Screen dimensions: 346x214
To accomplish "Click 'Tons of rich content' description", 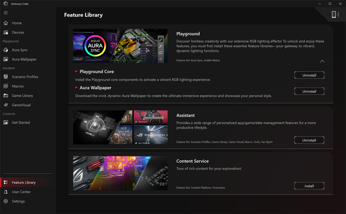I will tap(209, 168).
